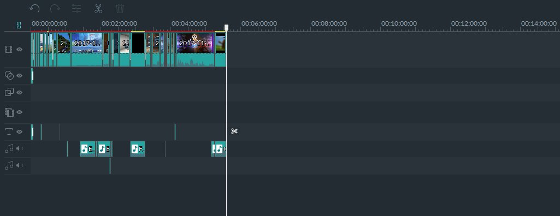The image size is (560, 216).
Task: Open the Edit settings sliders tool
Action: tap(76, 9)
